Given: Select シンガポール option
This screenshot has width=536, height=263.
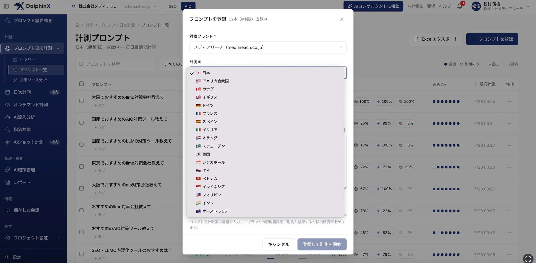Looking at the screenshot, I should [265, 162].
